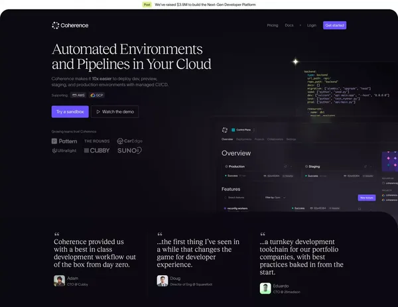Click the Get started button
The width and height of the screenshot is (398, 307).
(x=334, y=25)
